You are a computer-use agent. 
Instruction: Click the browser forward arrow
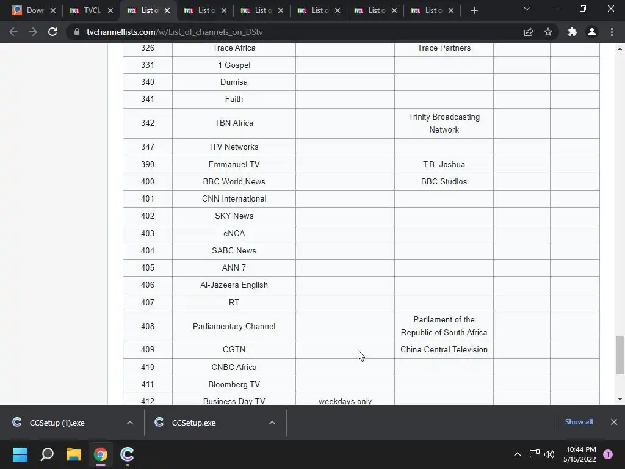33,32
